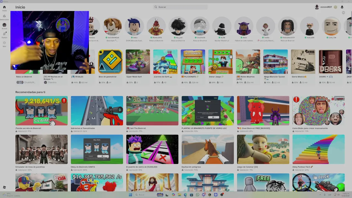
Task: Open the Mega Mansión Tycoon game tile
Action: point(276,62)
